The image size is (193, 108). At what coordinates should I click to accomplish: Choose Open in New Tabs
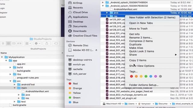pos(152,23)
